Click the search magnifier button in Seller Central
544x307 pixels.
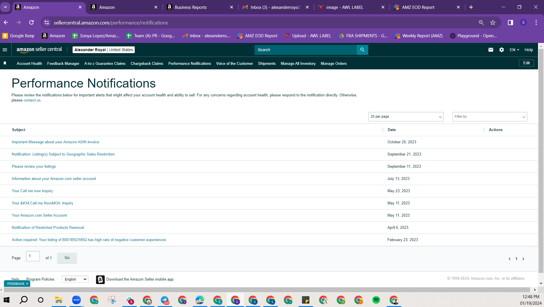click(362, 50)
